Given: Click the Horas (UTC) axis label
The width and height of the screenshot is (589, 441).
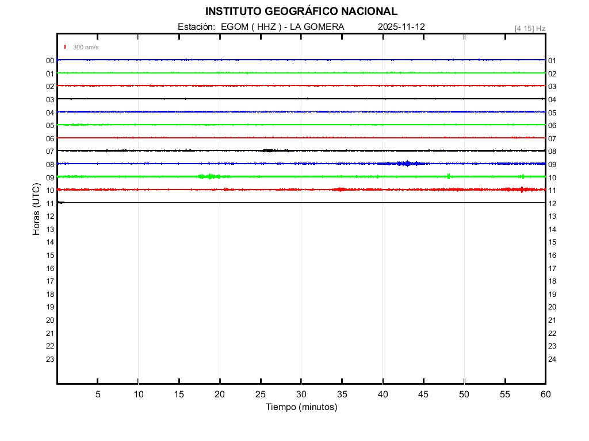Looking at the screenshot, I should 36,210.
